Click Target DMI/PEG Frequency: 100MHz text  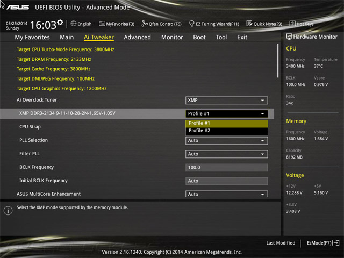55,78
